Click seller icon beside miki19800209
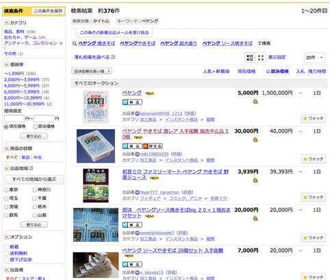Screen dimensions: 330x280 pos(137,154)
